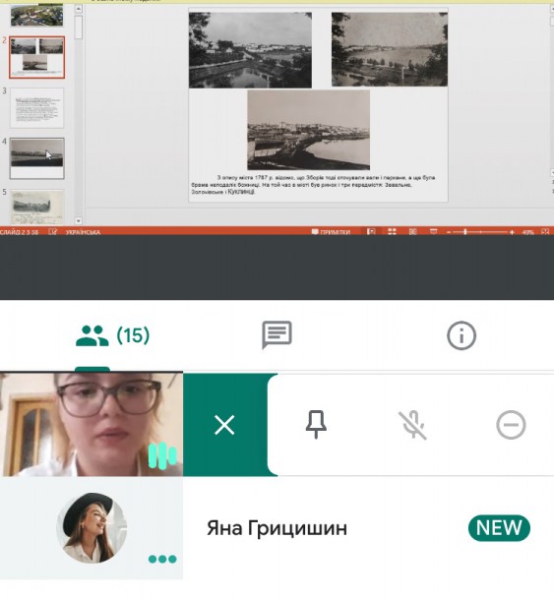This screenshot has height=599, width=554.
Task: Click the bottom center town photo on slide
Action: click(308, 130)
